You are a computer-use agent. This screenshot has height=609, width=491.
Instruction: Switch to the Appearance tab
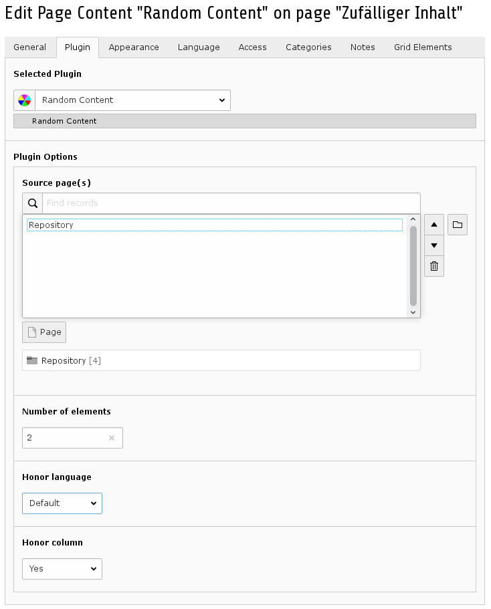(x=134, y=47)
